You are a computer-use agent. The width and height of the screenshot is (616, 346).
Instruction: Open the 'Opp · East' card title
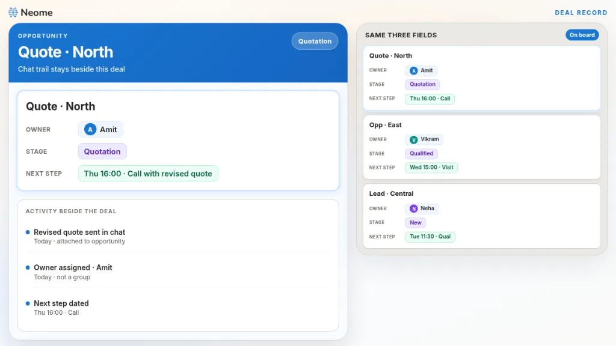pos(386,125)
